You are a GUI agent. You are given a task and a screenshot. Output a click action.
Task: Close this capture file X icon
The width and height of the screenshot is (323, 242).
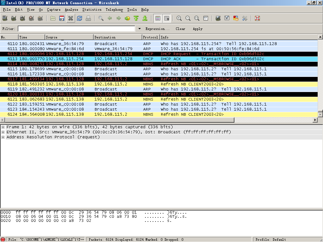[71, 18]
